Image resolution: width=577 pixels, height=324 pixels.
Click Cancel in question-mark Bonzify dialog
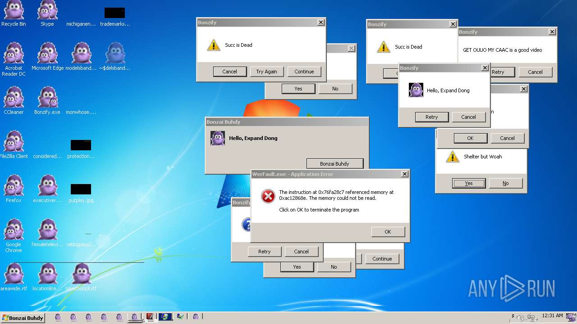(x=302, y=252)
